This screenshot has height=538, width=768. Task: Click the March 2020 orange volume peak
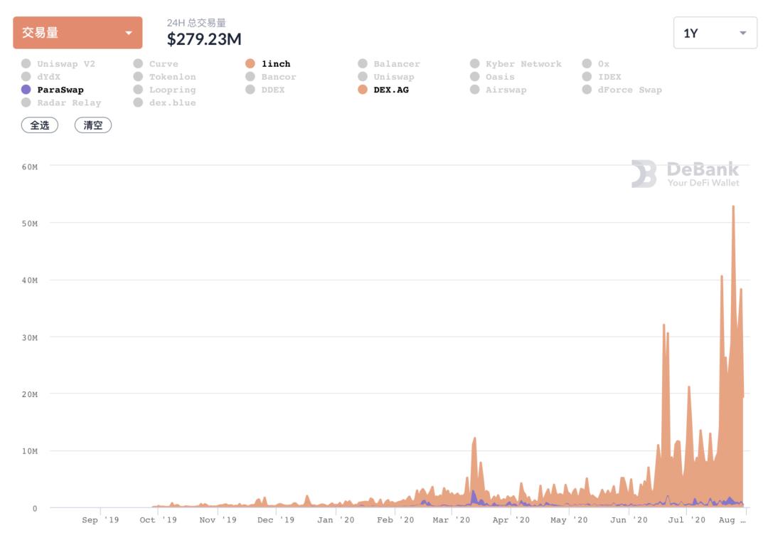pos(474,440)
